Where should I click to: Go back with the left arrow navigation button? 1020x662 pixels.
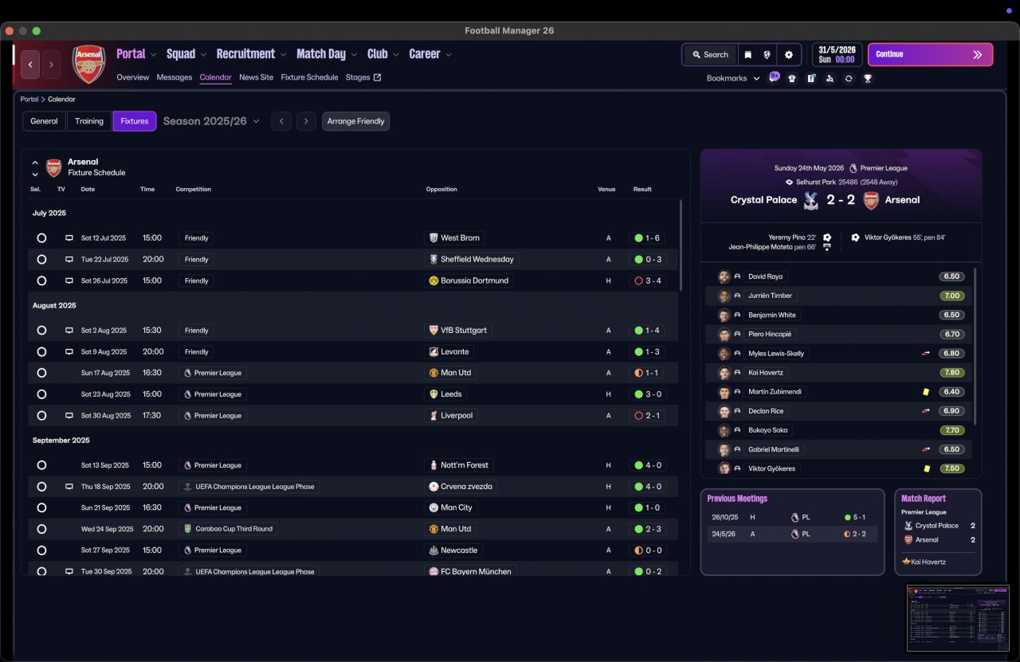point(30,65)
